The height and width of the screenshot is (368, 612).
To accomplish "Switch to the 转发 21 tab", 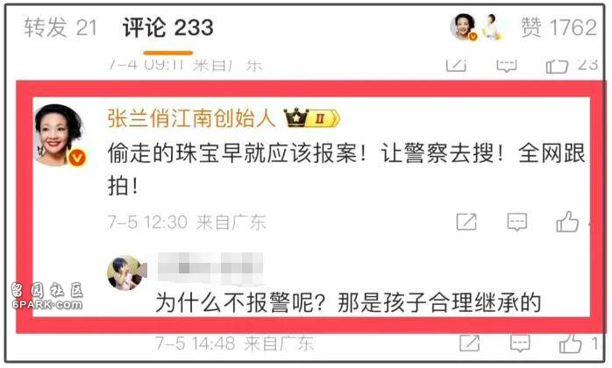I will [60, 28].
